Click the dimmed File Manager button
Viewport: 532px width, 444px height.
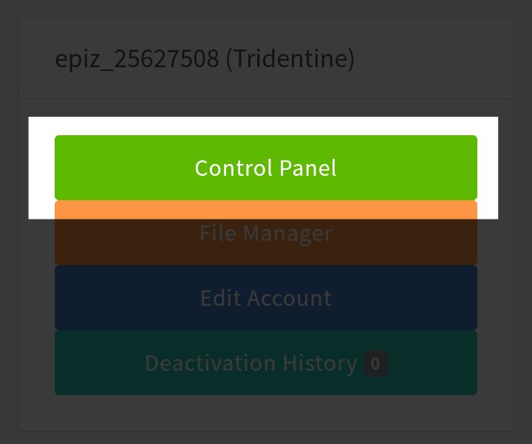point(266,233)
